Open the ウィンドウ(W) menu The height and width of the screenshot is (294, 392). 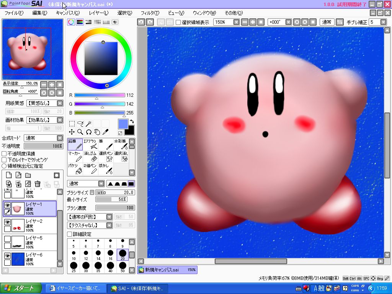click(x=204, y=13)
